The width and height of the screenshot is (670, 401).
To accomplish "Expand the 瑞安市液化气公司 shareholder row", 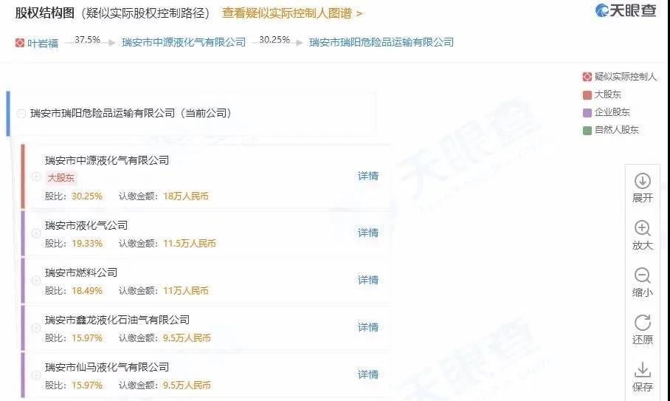I will tap(36, 233).
